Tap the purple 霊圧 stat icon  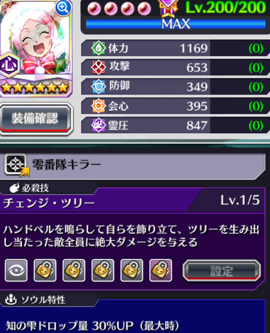[x=99, y=126]
